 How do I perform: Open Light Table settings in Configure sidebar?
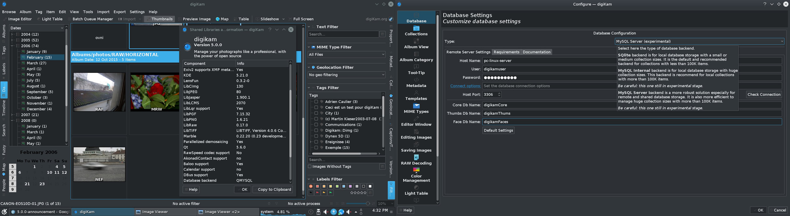click(x=416, y=191)
